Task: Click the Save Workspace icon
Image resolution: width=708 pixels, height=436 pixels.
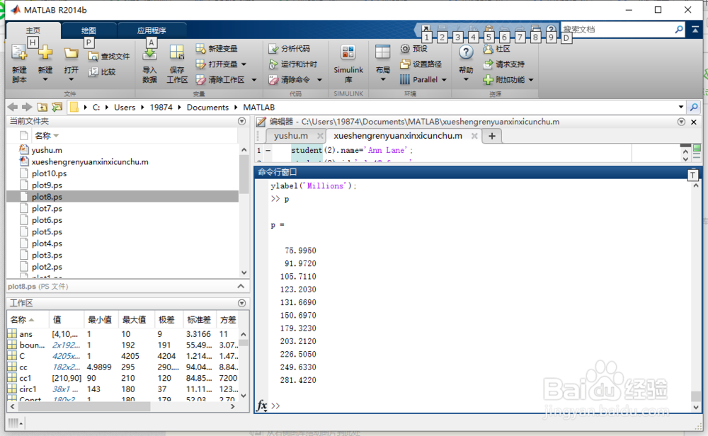Action: [x=176, y=53]
